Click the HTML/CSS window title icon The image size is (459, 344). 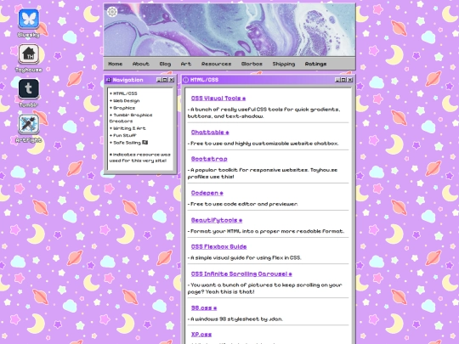[185, 80]
